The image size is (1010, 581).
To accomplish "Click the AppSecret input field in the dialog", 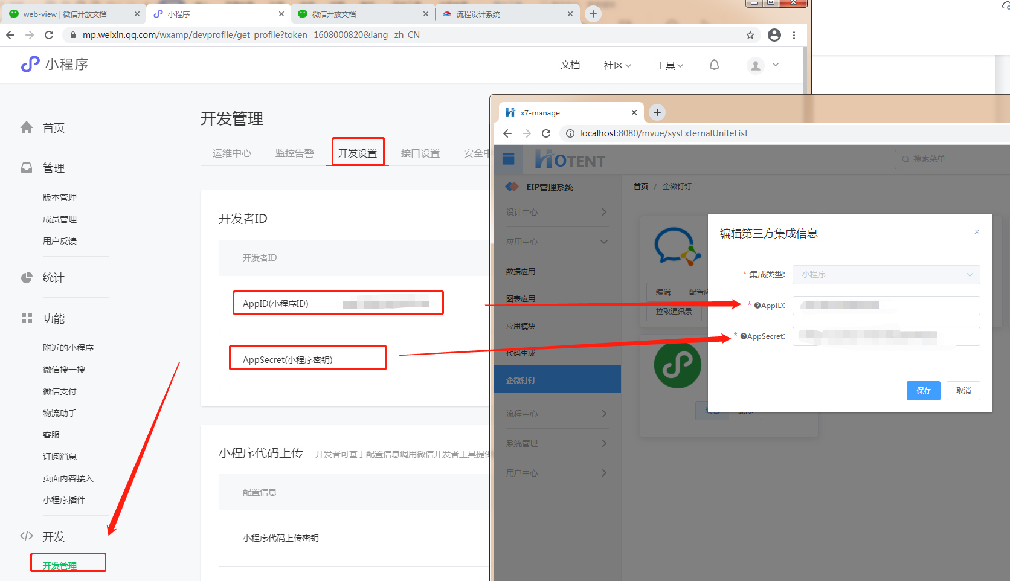I will point(886,336).
